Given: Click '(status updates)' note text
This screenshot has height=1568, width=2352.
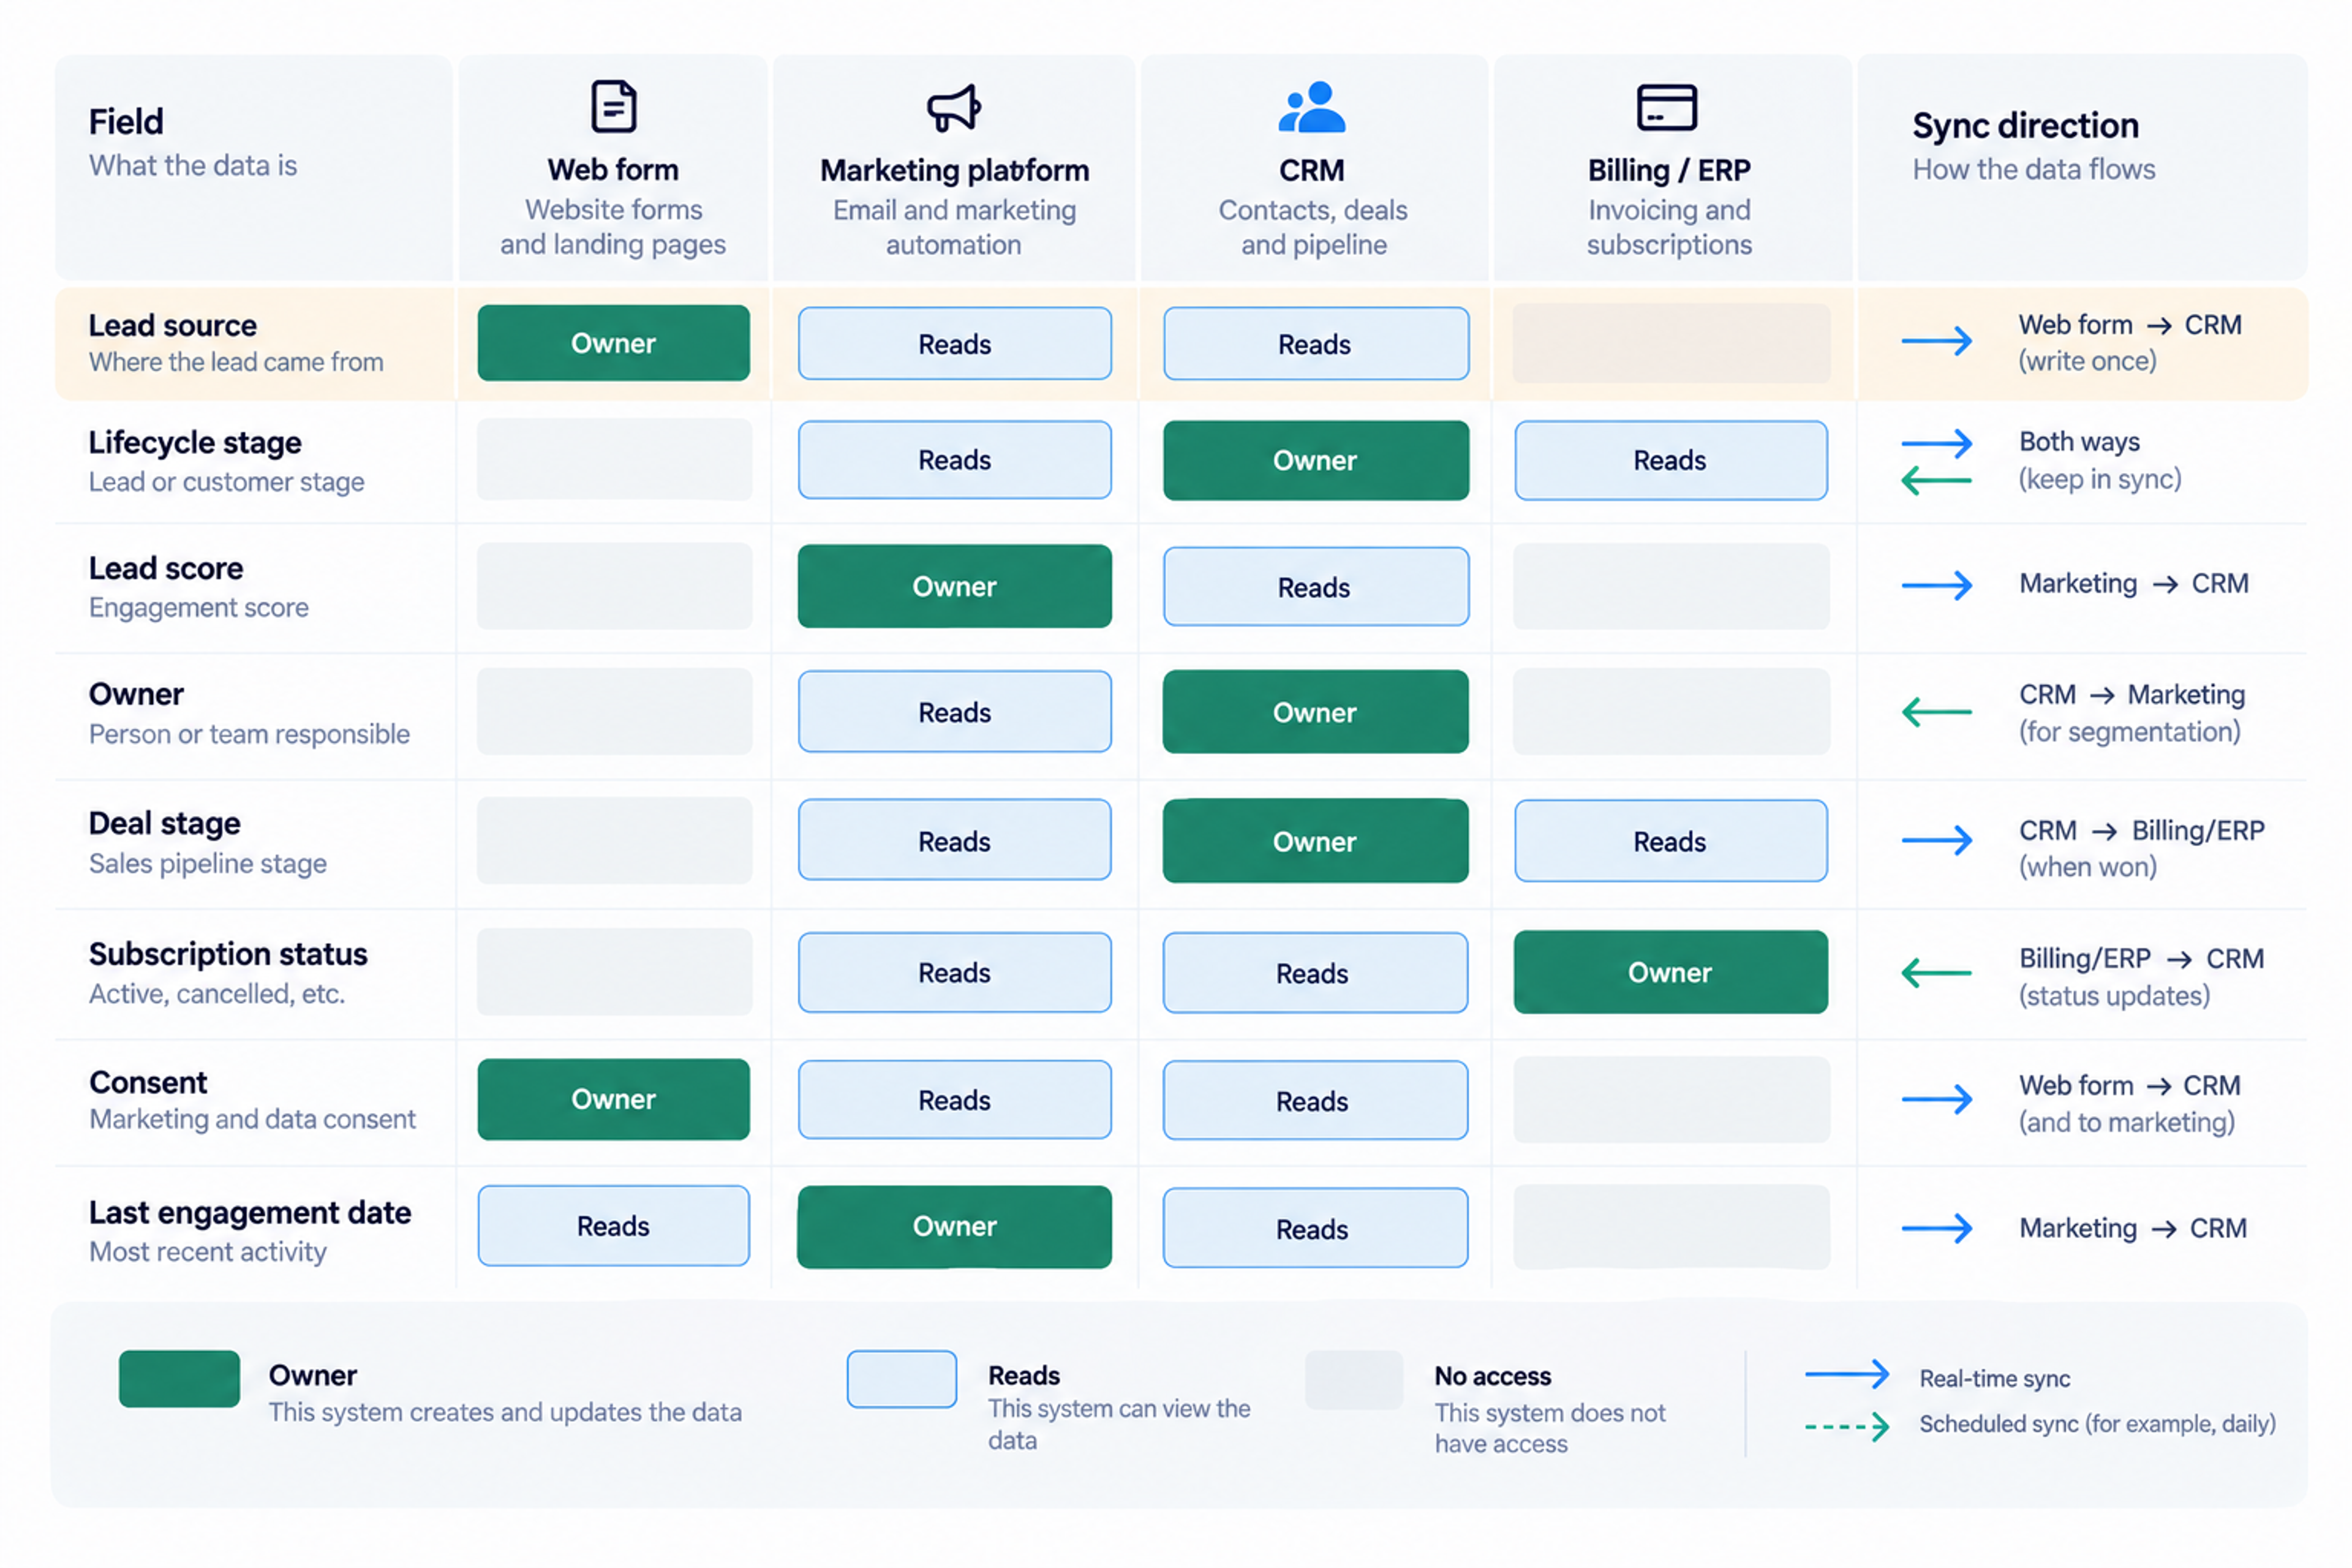Looking at the screenshot, I should [2114, 996].
